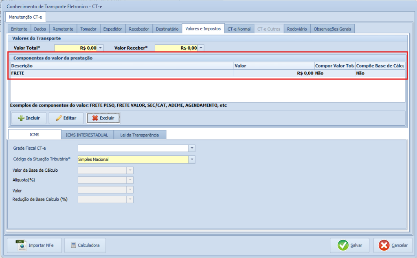Open Código da Situação Tributária dropdown
The height and width of the screenshot is (258, 417).
tap(192, 160)
